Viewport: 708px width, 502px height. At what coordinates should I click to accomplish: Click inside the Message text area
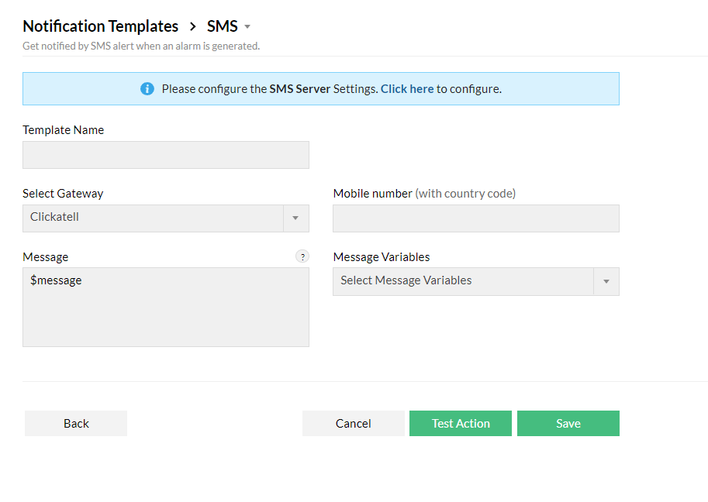pos(165,310)
